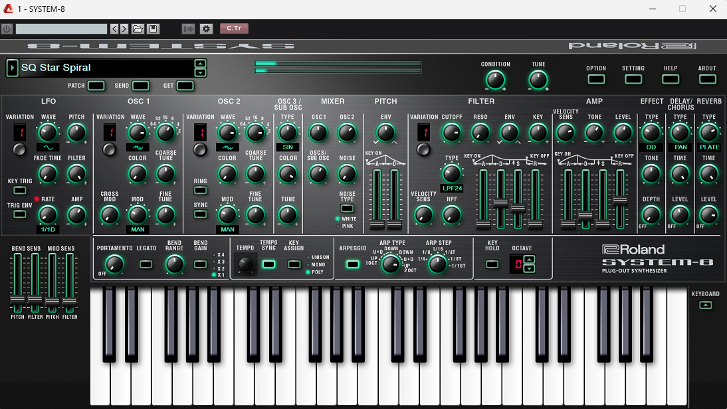727x409 pixels.
Task: Open the REVERB PLATE type display
Action: (x=709, y=147)
